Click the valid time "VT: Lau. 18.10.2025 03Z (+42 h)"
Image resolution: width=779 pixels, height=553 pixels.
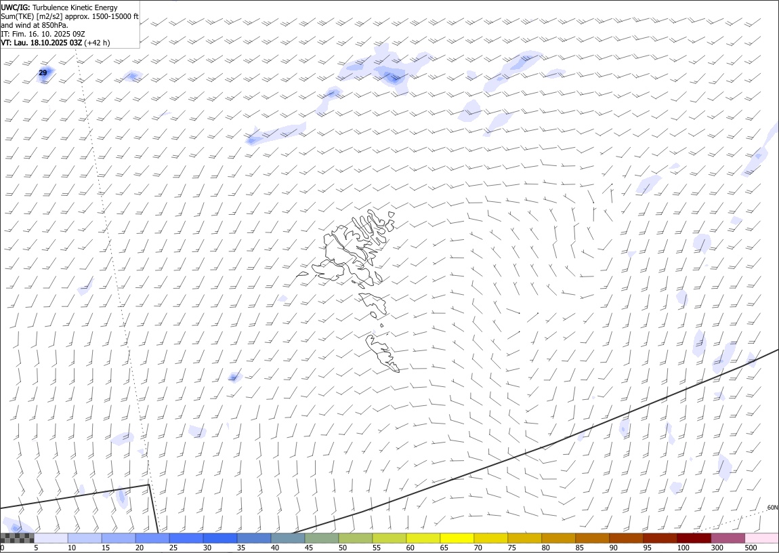click(56, 43)
